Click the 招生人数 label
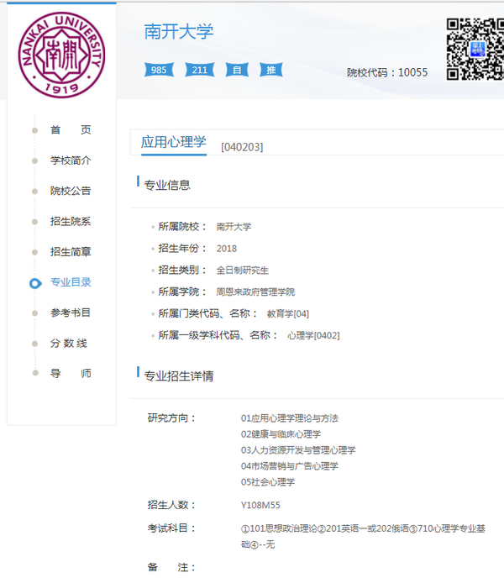Viewport: 504px width, 578px height. point(171,505)
